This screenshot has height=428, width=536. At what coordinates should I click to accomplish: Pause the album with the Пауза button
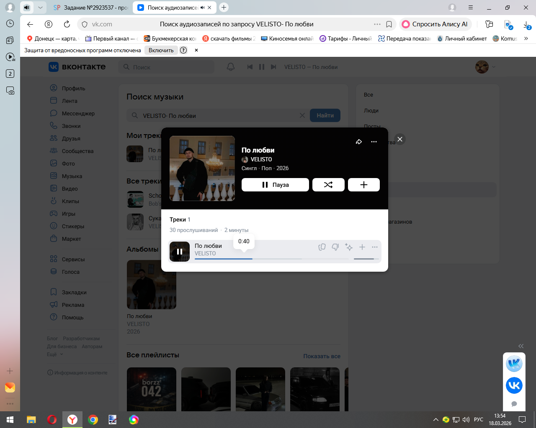tap(275, 185)
